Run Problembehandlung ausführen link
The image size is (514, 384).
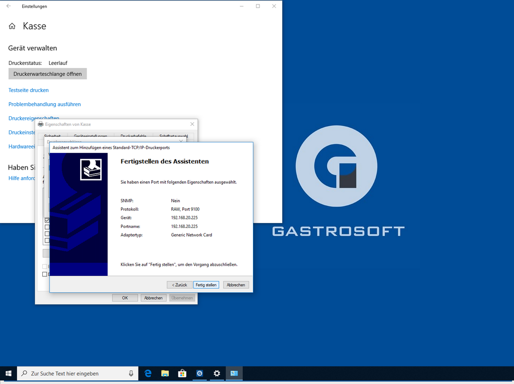pyautogui.click(x=44, y=104)
